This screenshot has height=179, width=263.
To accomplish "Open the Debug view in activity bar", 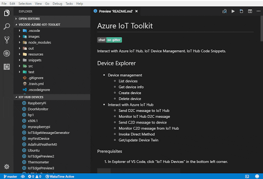I will pos(7,53).
